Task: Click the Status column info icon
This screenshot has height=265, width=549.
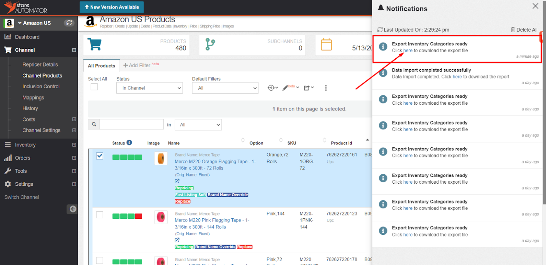Action: pyautogui.click(x=129, y=142)
